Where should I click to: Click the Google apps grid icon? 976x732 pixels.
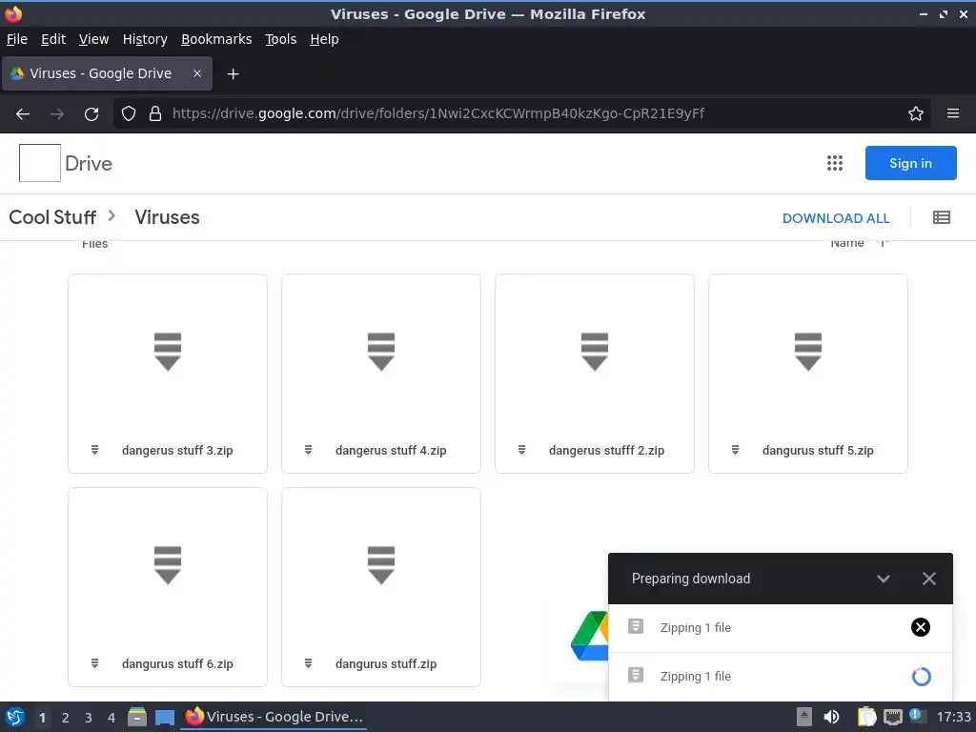835,163
